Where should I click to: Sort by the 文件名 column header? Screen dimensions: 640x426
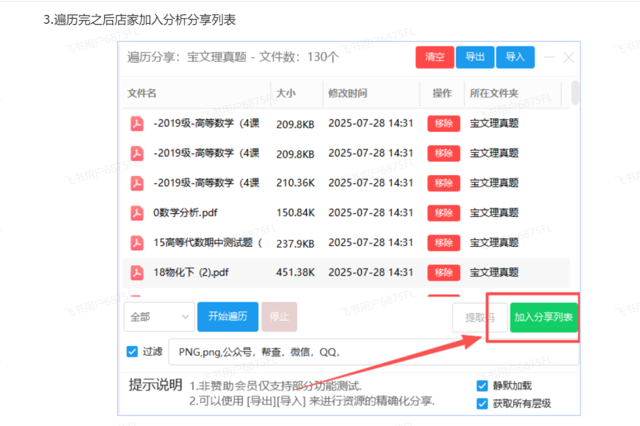point(142,93)
